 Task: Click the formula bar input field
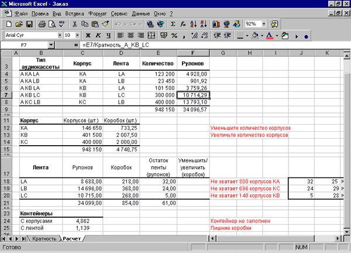coord(215,45)
